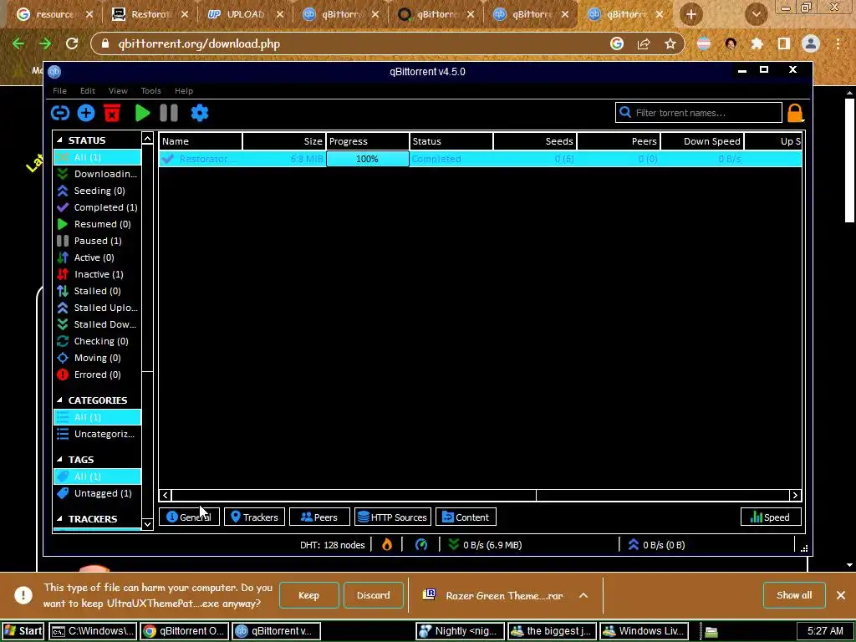Select the Resumed (0) filter
856x642 pixels.
pos(97,224)
